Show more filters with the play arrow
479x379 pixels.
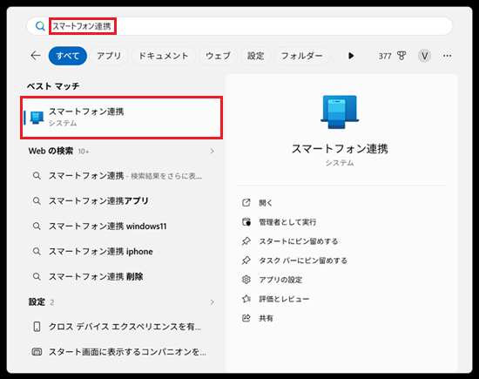[x=351, y=56]
